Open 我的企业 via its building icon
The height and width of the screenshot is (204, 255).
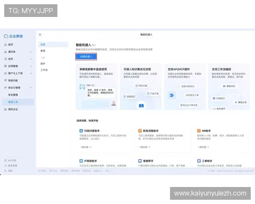point(6,109)
